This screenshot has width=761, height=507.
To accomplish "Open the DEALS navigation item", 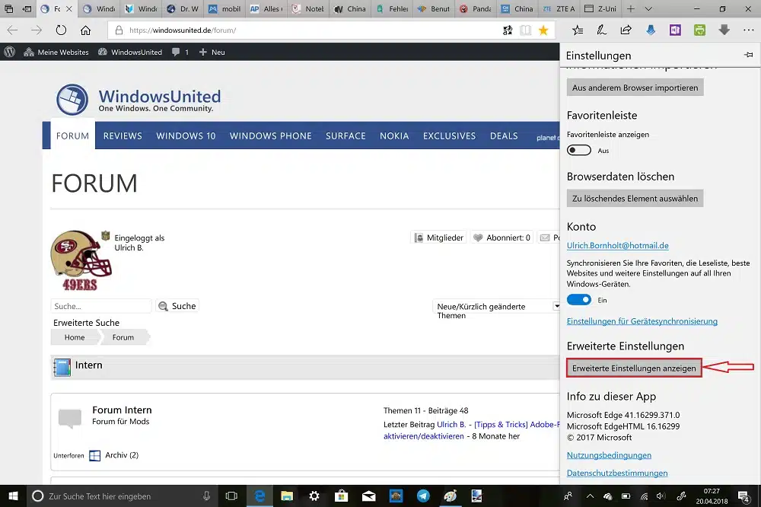I will [504, 136].
